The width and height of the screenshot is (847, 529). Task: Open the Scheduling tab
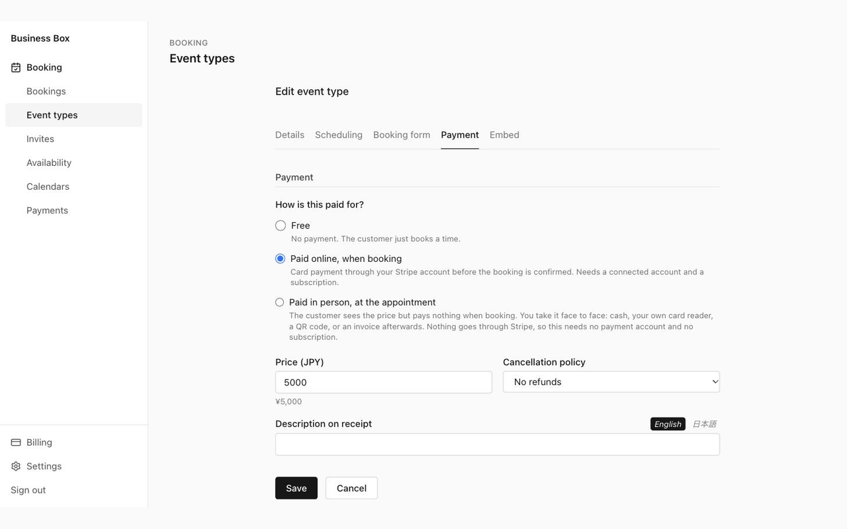coord(339,135)
